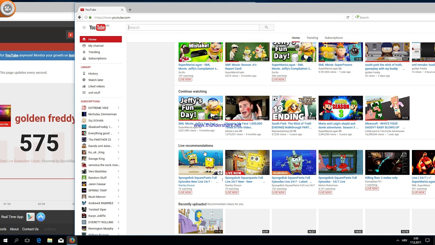Launch Edge from the taskbar

point(39,240)
